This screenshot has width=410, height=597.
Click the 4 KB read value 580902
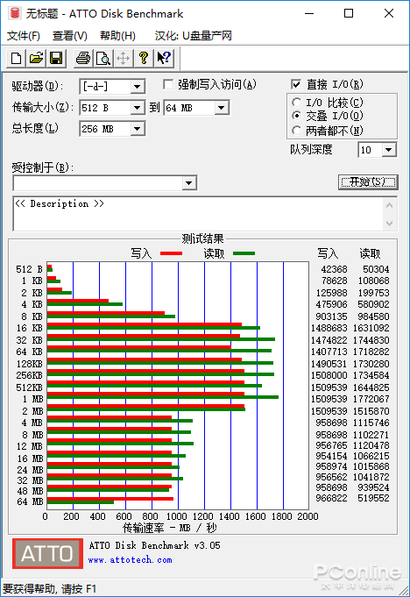(373, 304)
